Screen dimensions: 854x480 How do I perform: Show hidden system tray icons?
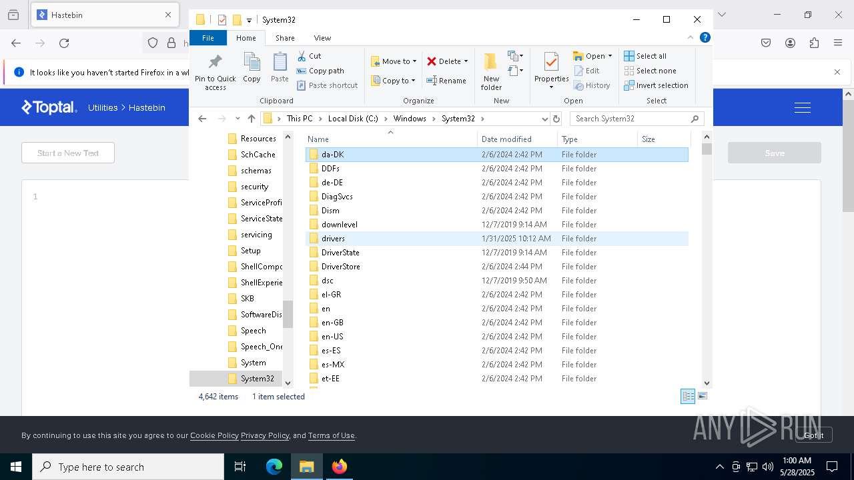tap(719, 467)
